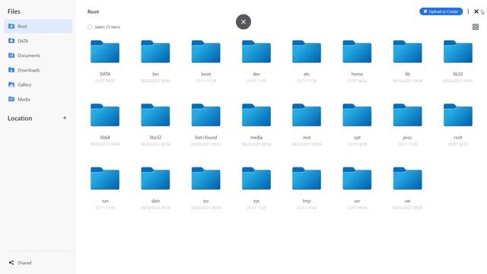Open the dev folder

pyautogui.click(x=256, y=52)
